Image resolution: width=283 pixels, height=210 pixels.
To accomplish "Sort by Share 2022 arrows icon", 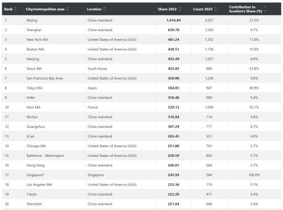I will 179,9.
